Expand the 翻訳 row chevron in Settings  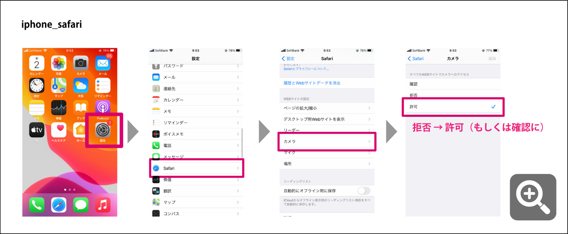238,191
